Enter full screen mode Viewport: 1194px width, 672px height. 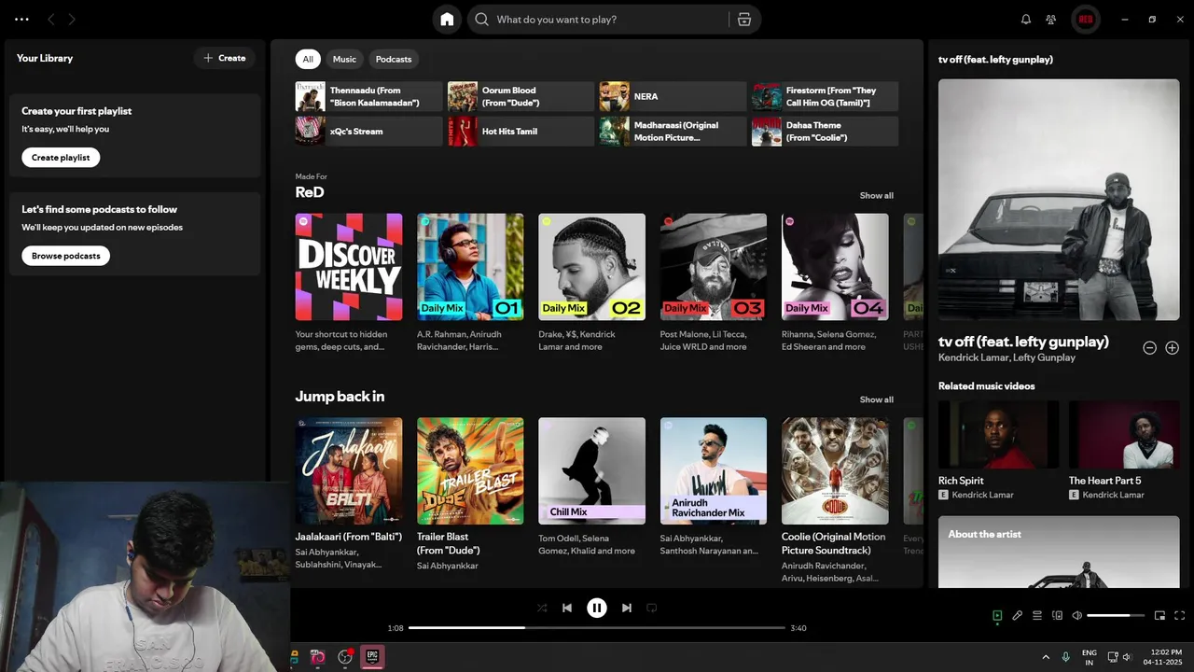point(1179,615)
